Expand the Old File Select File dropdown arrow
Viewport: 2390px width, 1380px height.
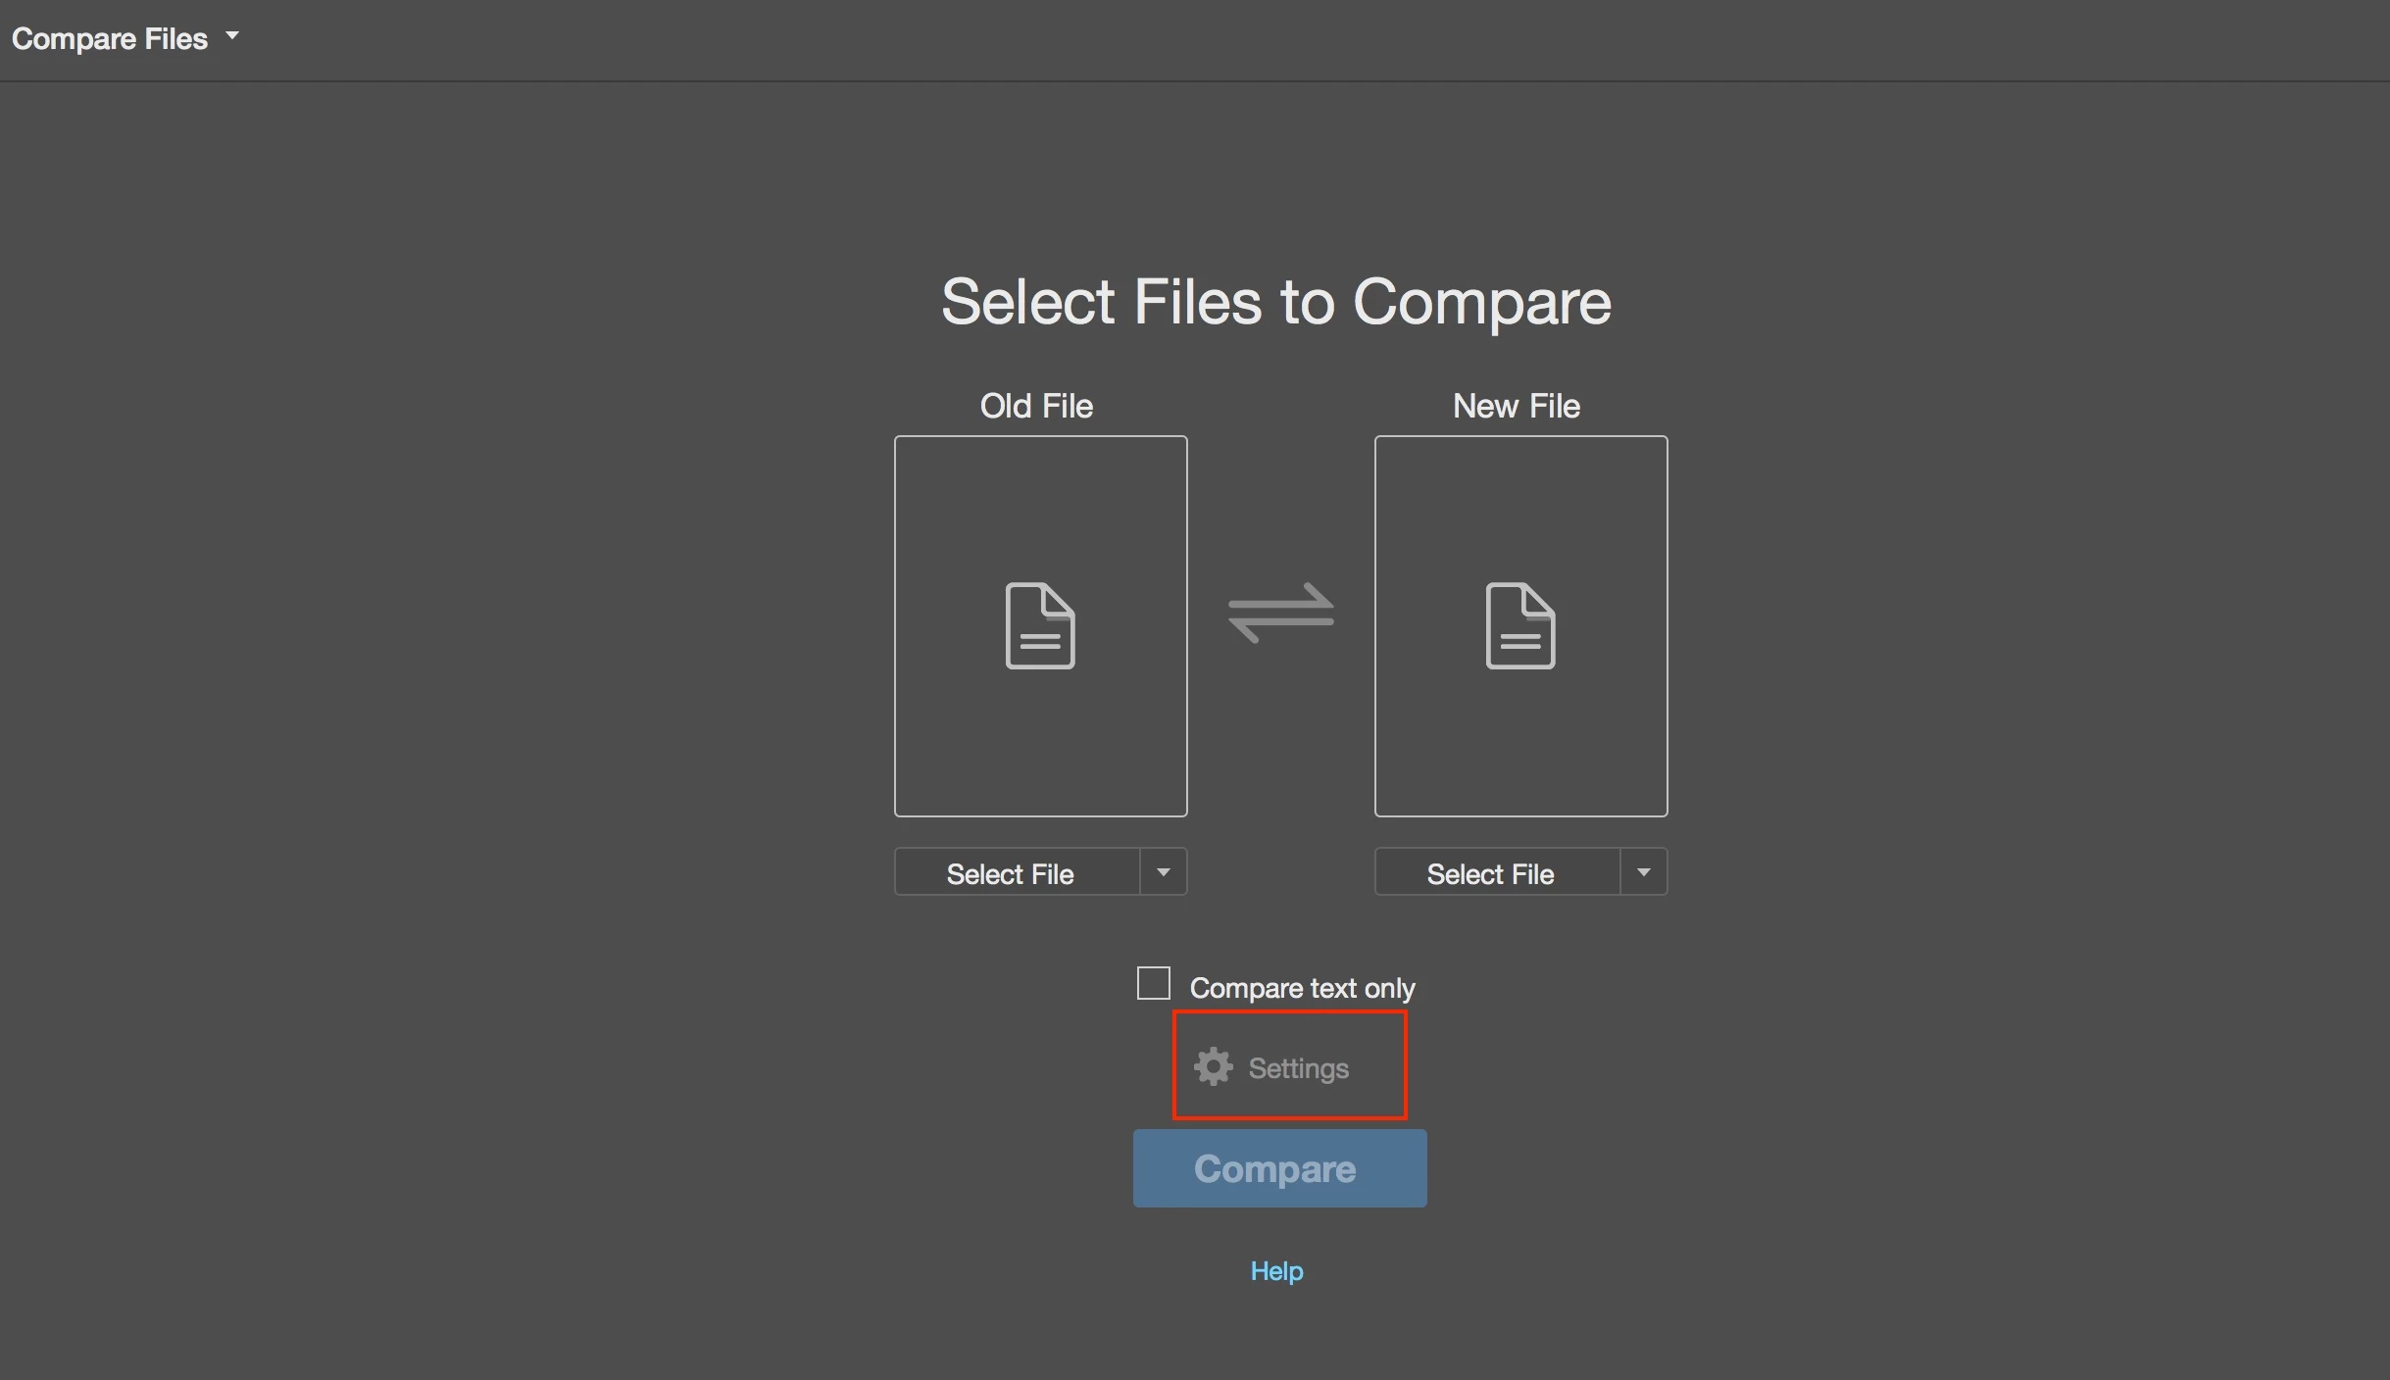tap(1164, 871)
